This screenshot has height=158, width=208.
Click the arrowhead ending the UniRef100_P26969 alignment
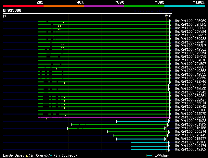pyautogui.click(x=170, y=21)
